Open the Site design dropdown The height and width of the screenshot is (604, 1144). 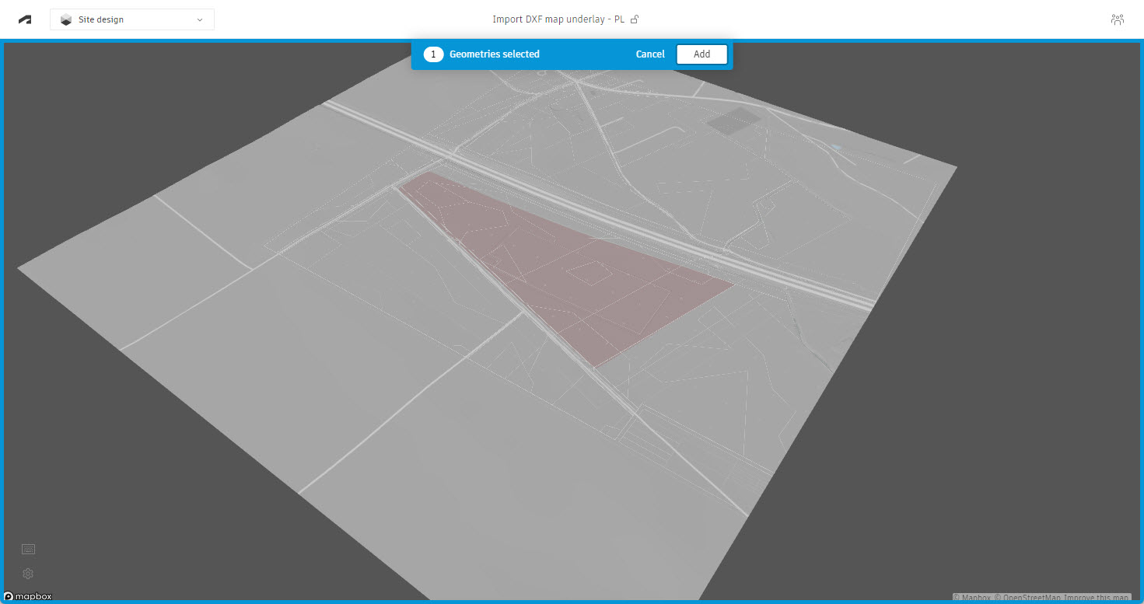tap(132, 19)
